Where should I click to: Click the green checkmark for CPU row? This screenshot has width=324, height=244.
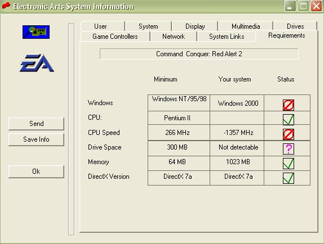(289, 120)
